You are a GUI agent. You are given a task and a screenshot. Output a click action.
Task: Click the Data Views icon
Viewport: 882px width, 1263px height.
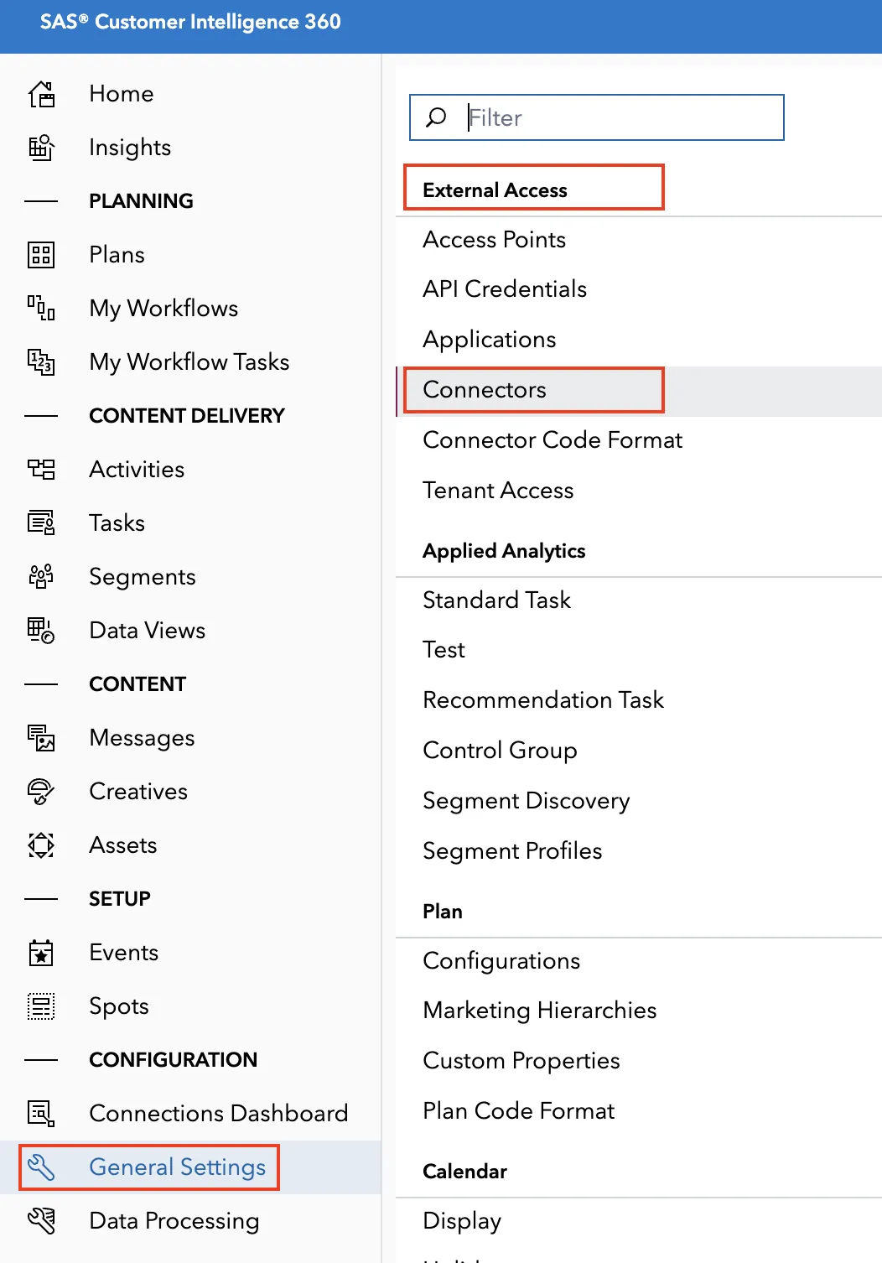[x=41, y=631]
